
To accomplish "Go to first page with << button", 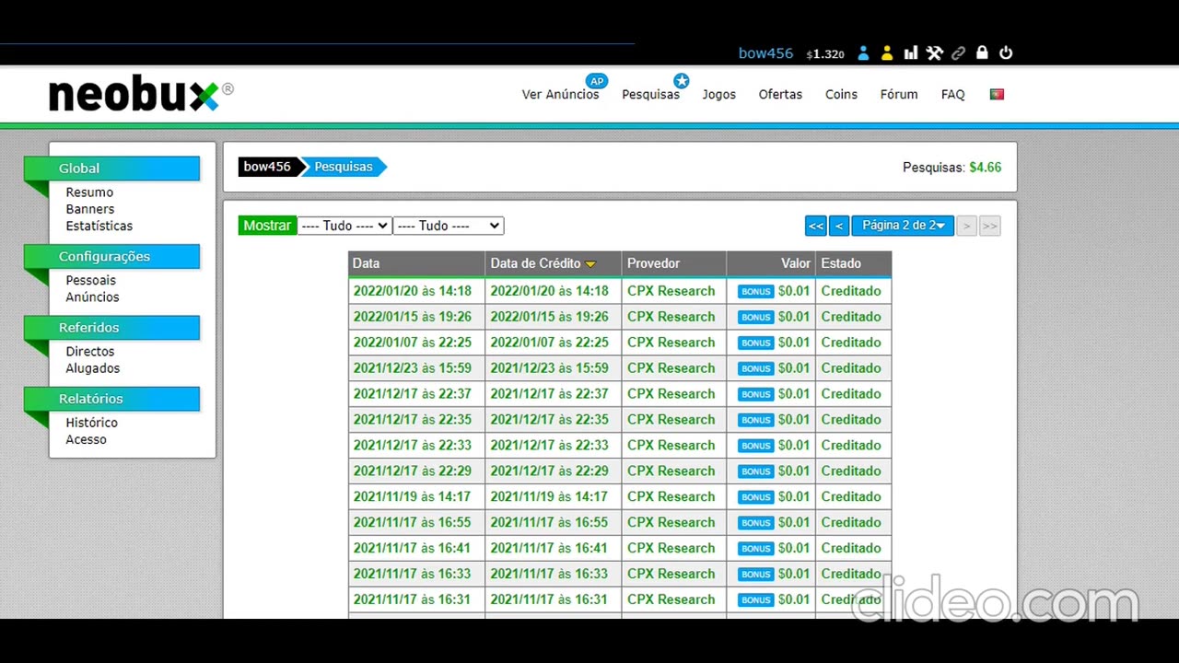I will [x=815, y=226].
